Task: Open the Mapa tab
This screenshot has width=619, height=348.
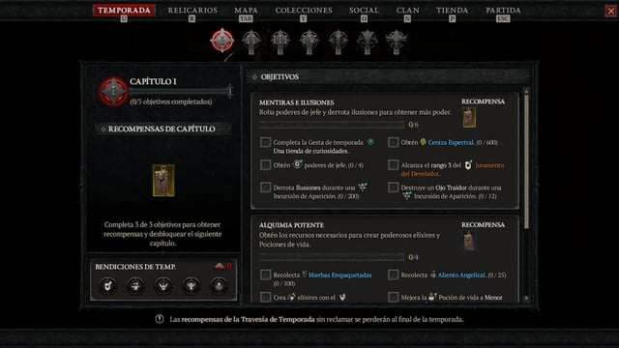Action: coord(246,11)
